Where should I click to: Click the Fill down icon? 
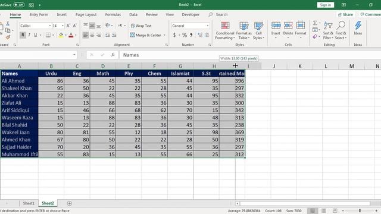coord(315,30)
